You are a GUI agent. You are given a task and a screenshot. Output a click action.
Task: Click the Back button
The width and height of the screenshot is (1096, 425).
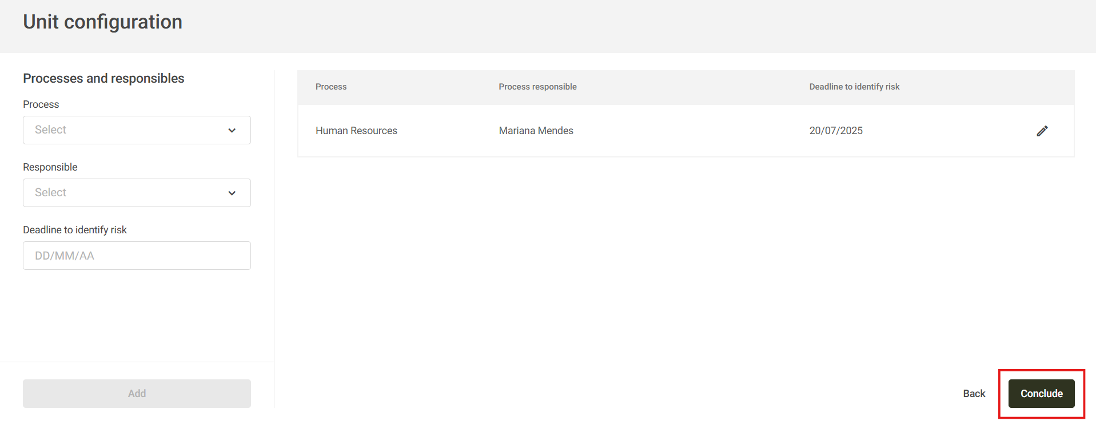[x=974, y=394]
